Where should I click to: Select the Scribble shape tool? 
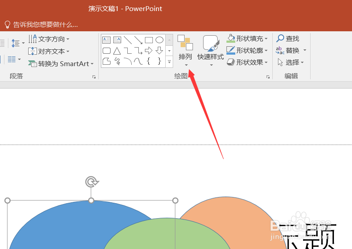tap(117, 61)
